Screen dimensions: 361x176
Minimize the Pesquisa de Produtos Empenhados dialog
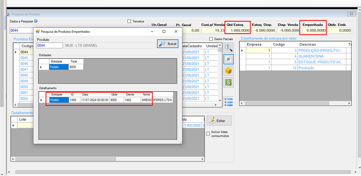click(x=152, y=31)
